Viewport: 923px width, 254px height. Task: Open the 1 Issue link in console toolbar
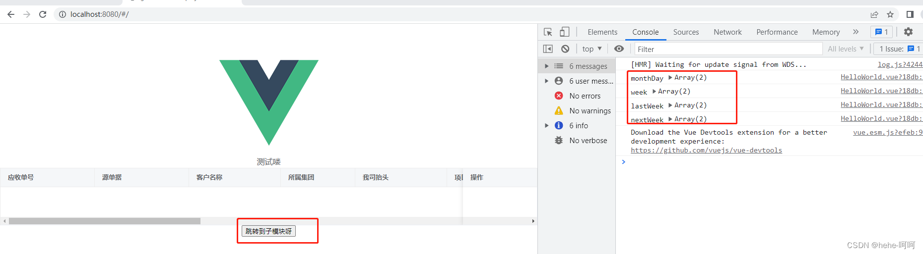(900, 49)
